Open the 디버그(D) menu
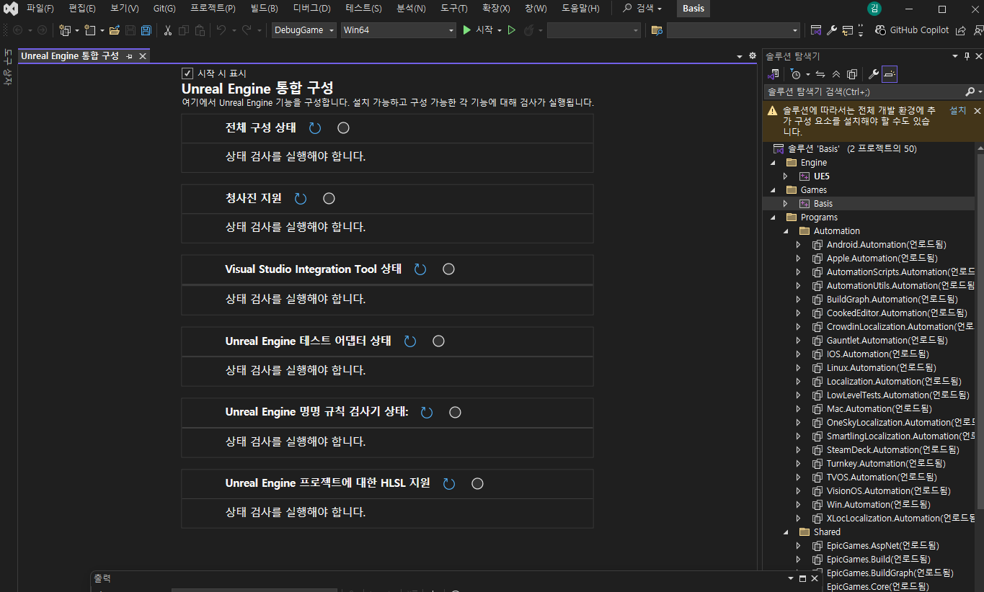The height and width of the screenshot is (592, 984). pos(312,9)
